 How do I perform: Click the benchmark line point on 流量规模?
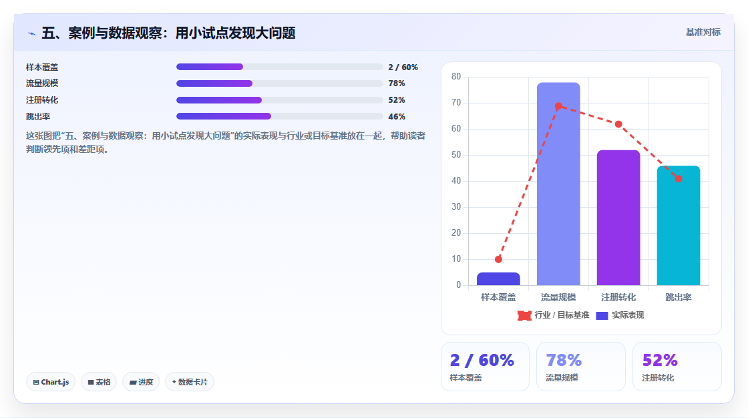[558, 106]
